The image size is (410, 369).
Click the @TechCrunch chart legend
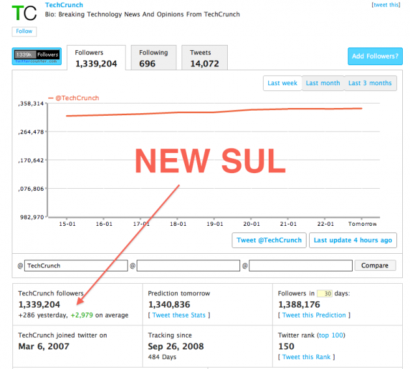tap(74, 98)
